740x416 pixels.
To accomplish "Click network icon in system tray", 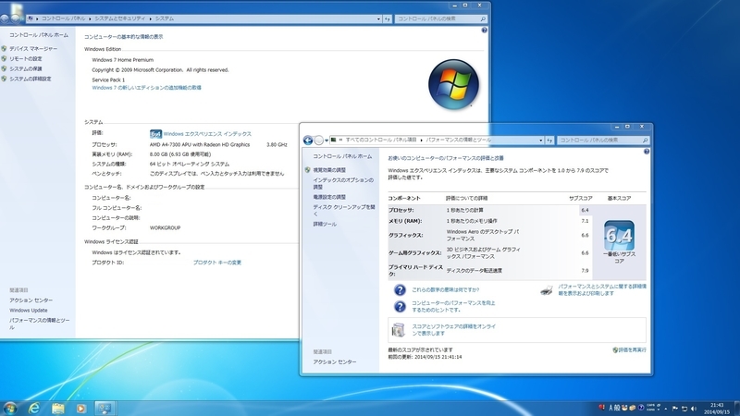I will [684, 409].
